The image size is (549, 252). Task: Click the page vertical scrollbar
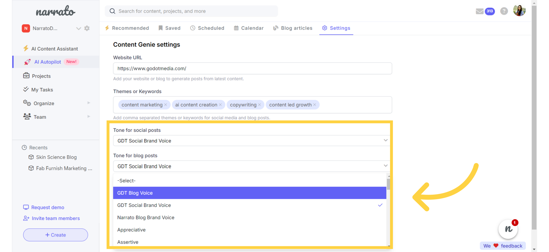(534, 117)
